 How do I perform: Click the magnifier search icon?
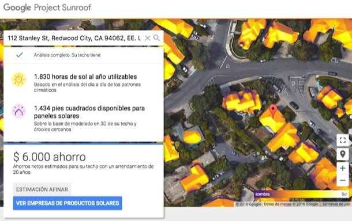point(157,38)
